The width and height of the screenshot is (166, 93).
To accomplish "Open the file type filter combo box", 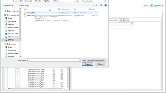I will coord(94,60).
